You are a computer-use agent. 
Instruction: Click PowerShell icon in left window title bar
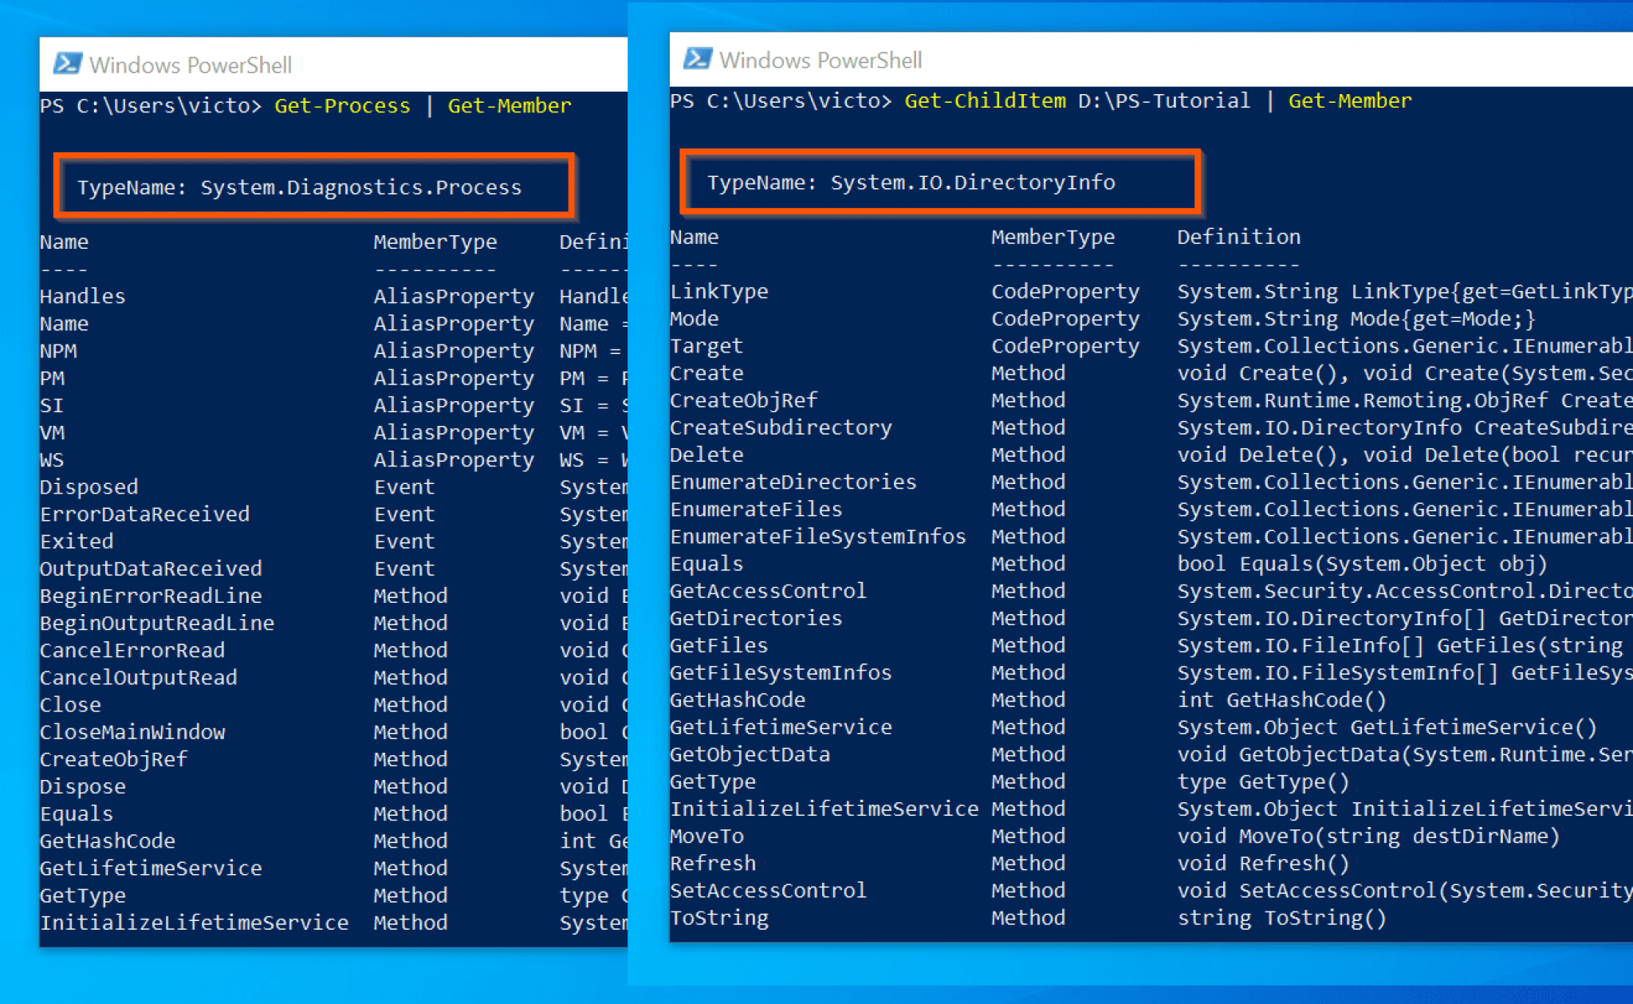point(67,64)
